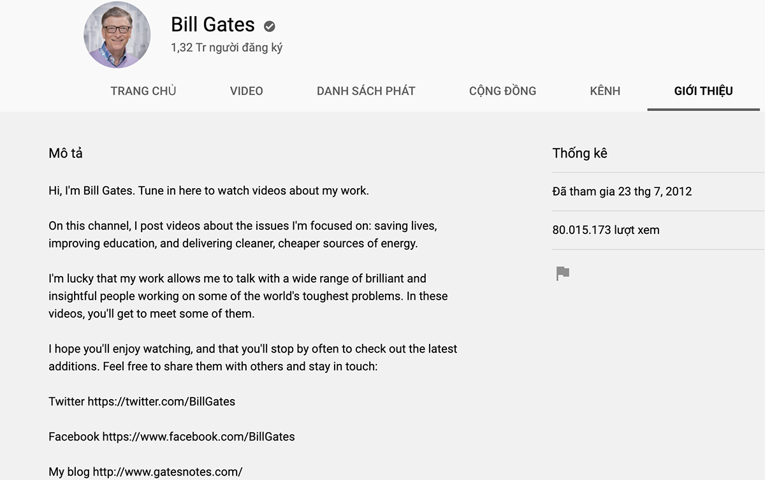
Task: Go to the CỘNG ĐỒNG tab
Action: (x=502, y=91)
